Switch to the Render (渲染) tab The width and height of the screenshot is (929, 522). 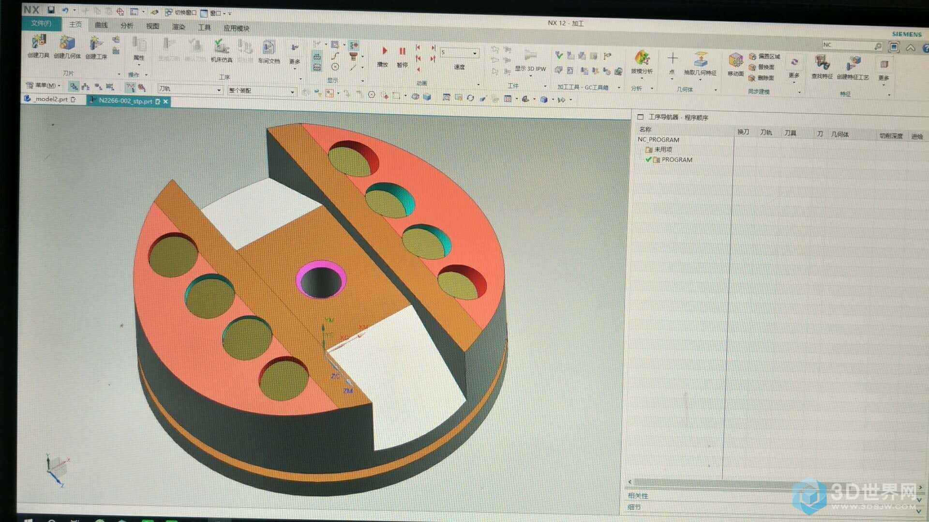tap(179, 27)
